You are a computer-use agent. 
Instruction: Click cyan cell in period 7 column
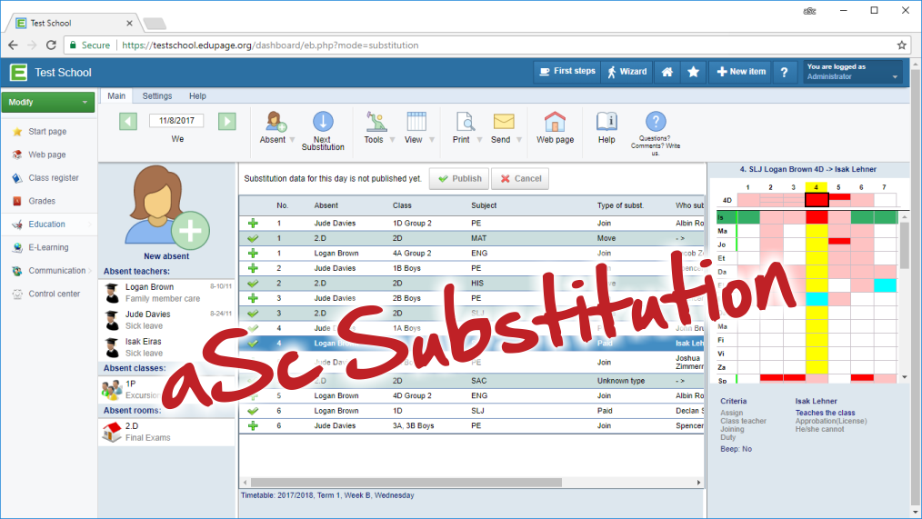click(885, 285)
